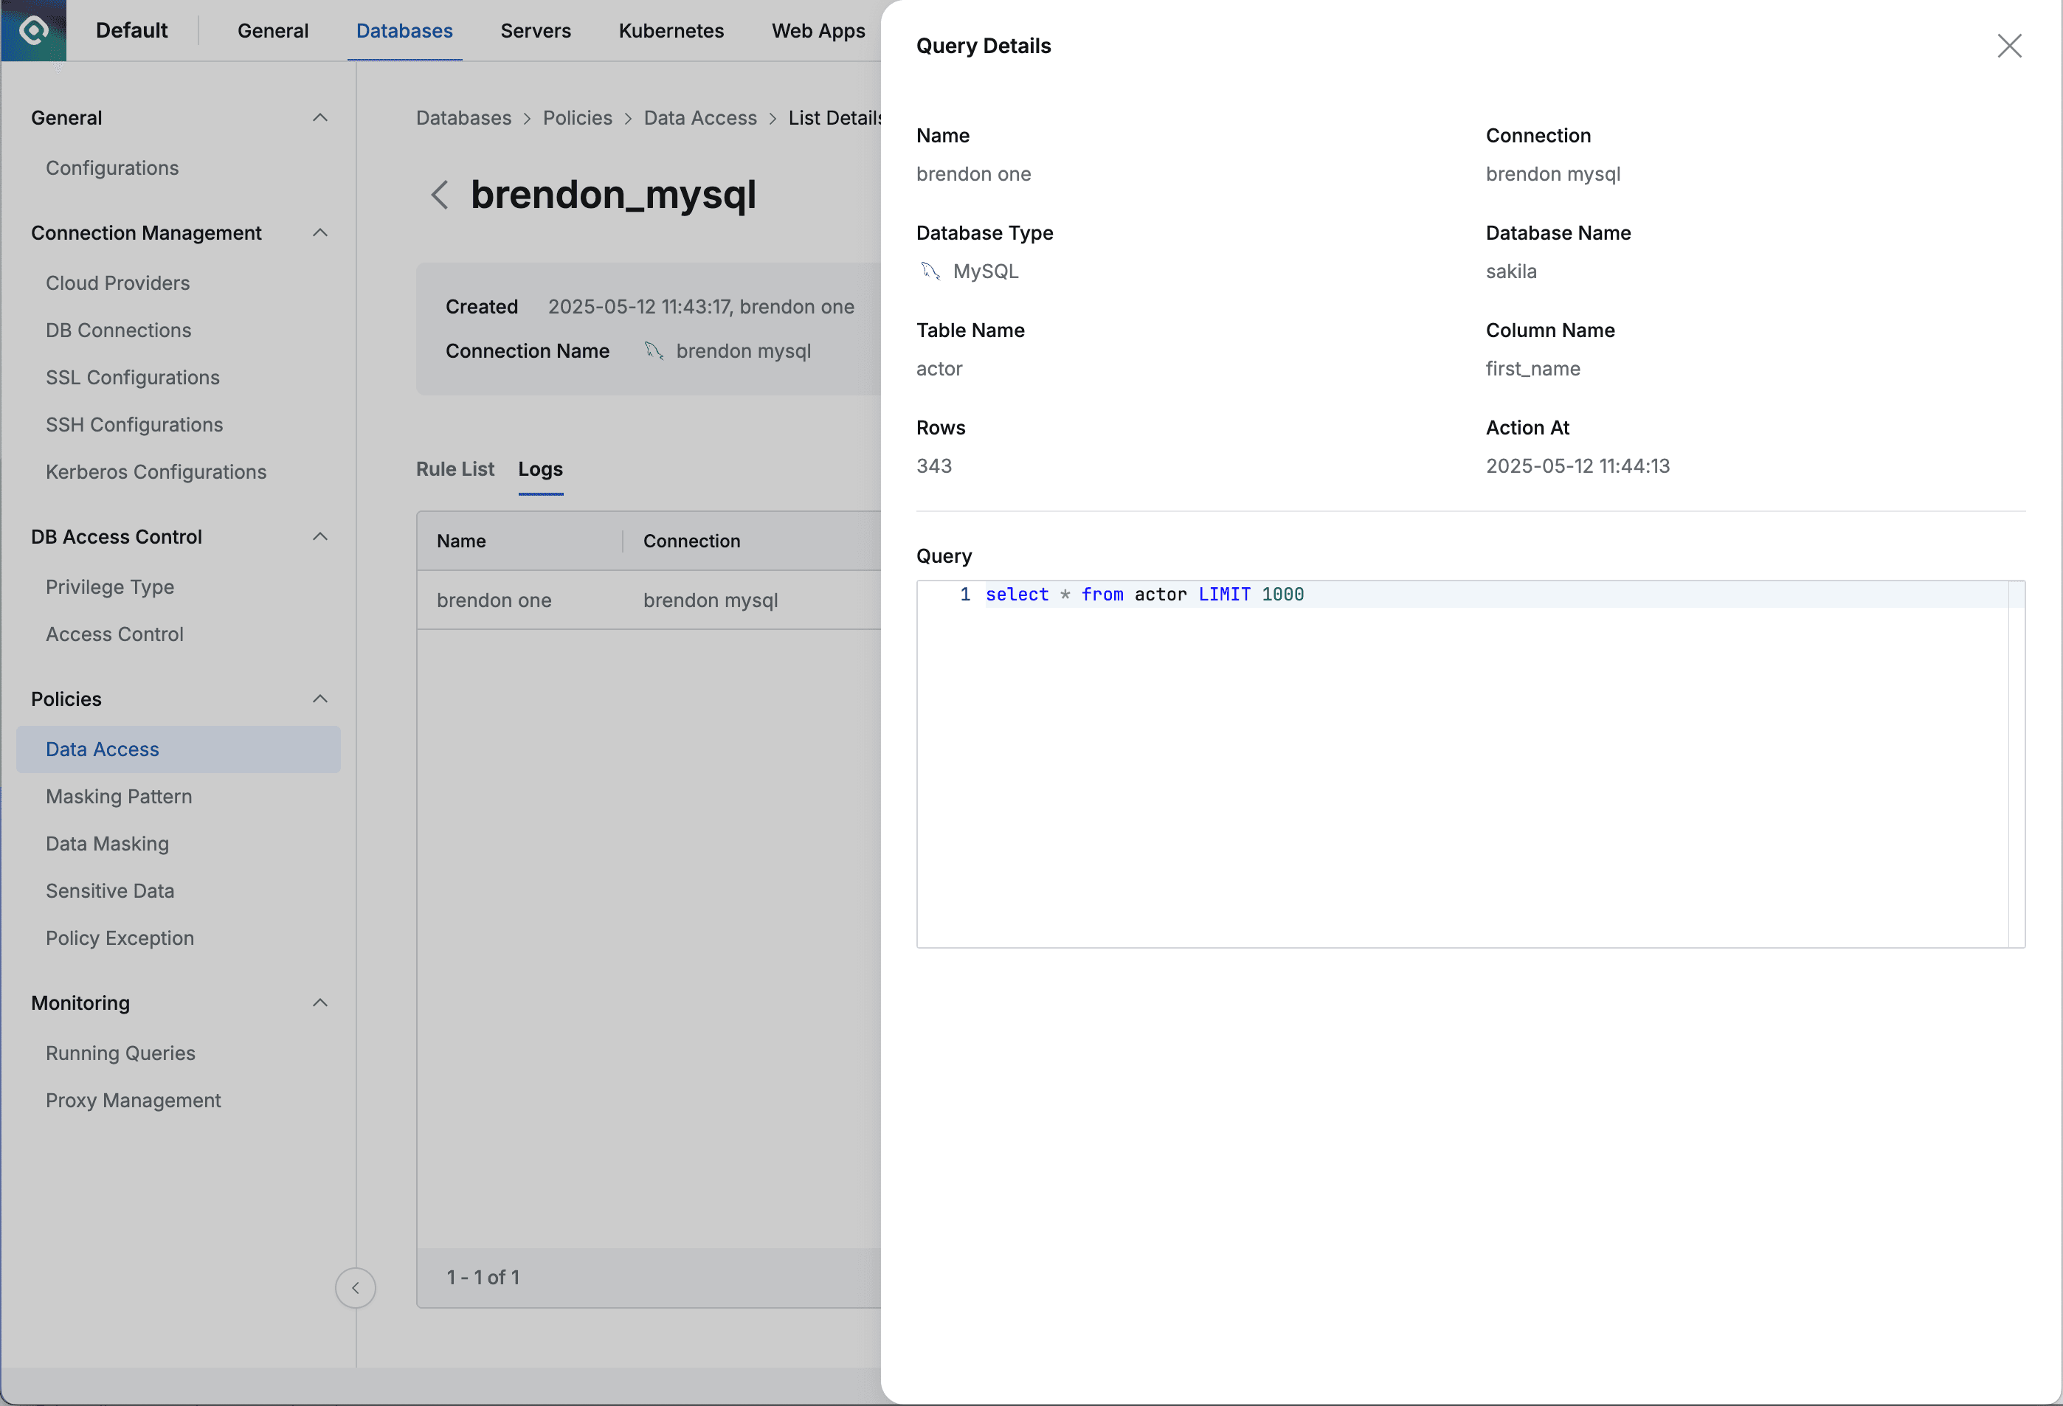
Task: Click the application logo icon top-left
Action: pos(33,30)
